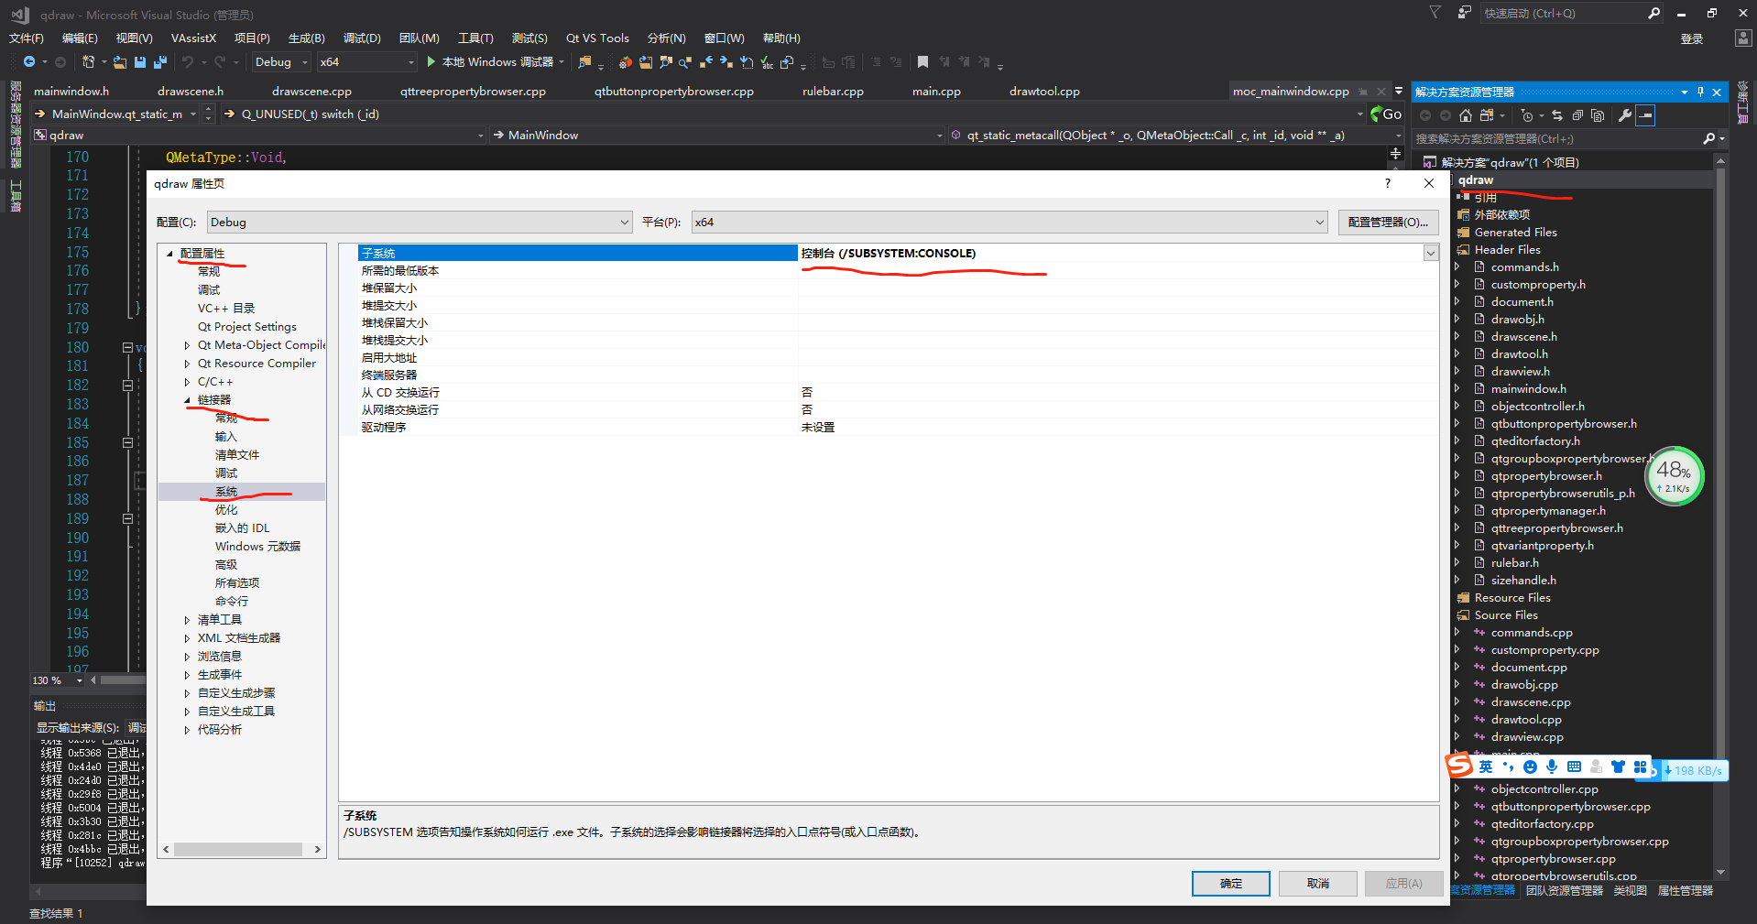This screenshot has width=1757, height=924.
Task: Open the Qt VS Tools menu
Action: pos(596,38)
